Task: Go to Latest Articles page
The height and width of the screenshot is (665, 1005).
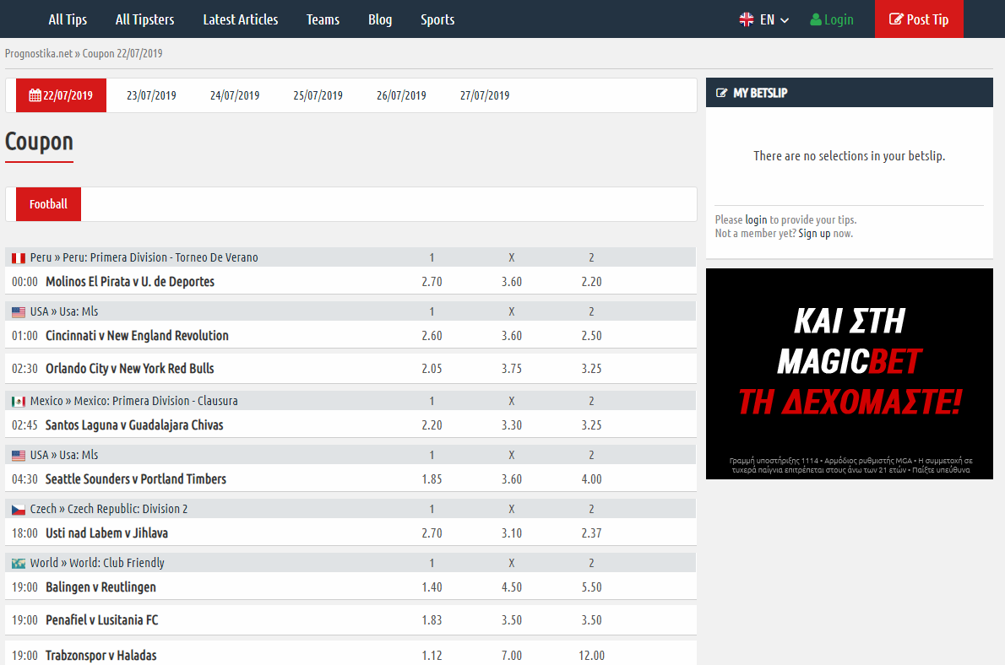Action: click(240, 19)
